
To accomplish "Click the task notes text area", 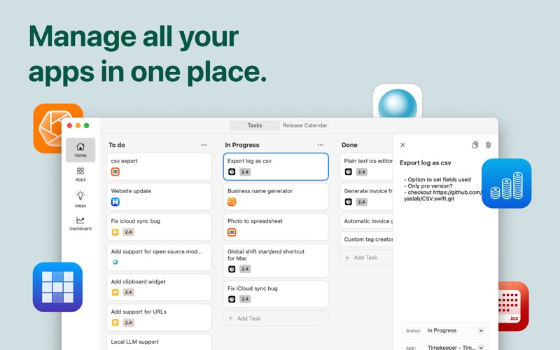I will point(442,189).
